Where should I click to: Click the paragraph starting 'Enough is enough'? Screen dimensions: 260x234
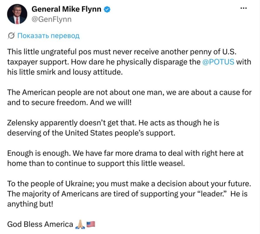pyautogui.click(x=125, y=158)
